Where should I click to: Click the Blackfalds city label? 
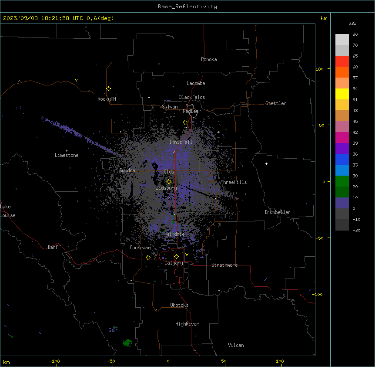pyautogui.click(x=192, y=97)
